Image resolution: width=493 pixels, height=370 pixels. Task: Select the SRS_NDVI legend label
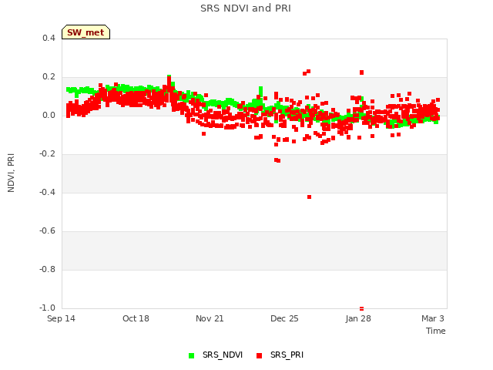pyautogui.click(x=223, y=355)
